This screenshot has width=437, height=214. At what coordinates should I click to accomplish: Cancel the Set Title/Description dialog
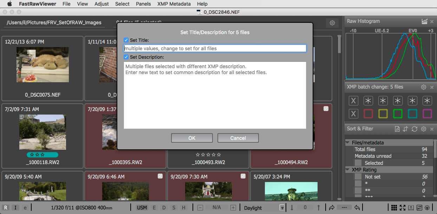click(238, 138)
